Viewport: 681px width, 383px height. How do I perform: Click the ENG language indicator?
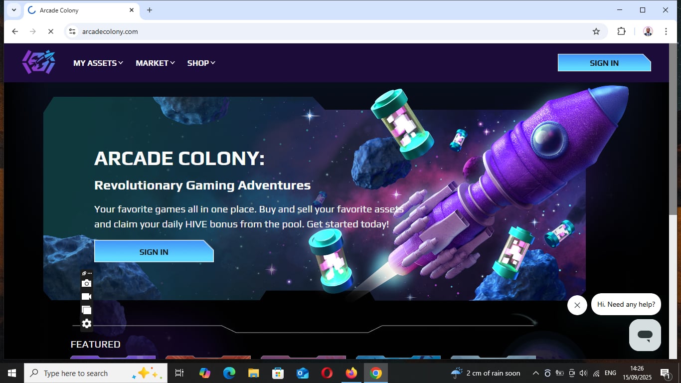pos(610,373)
